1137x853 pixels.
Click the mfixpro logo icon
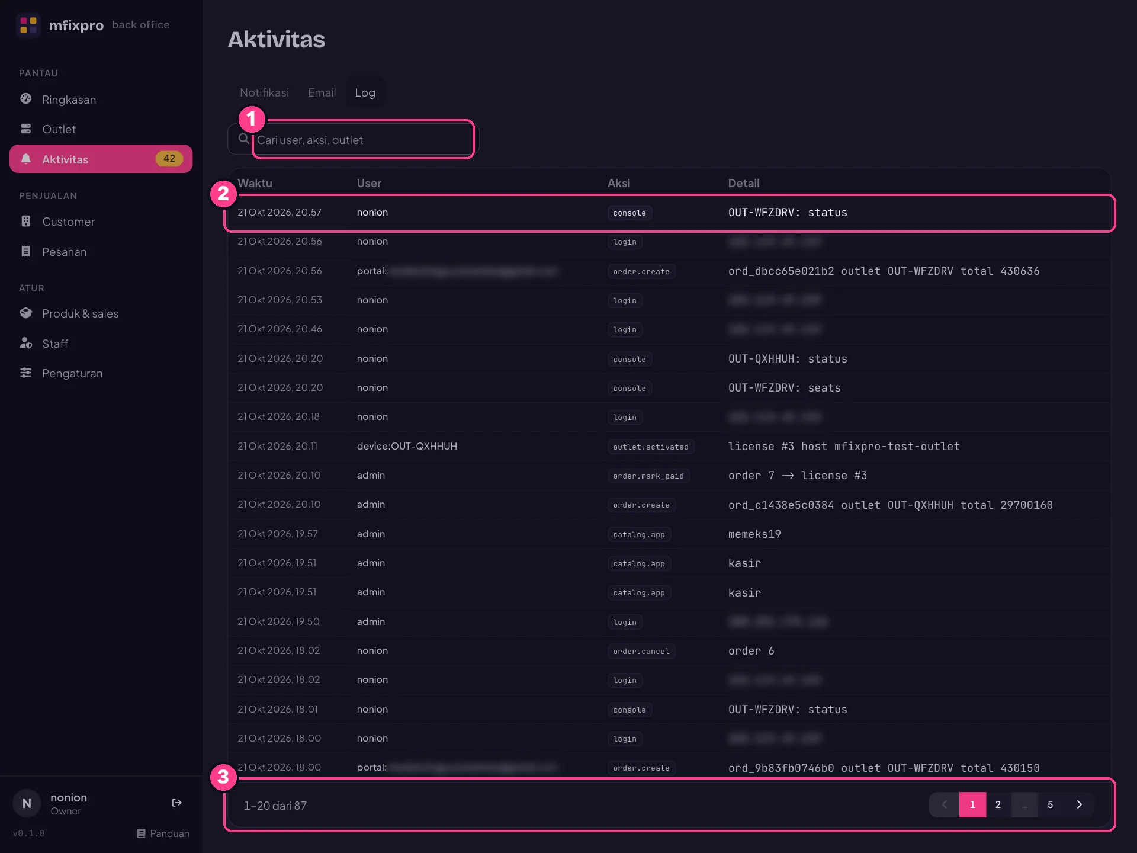28,25
